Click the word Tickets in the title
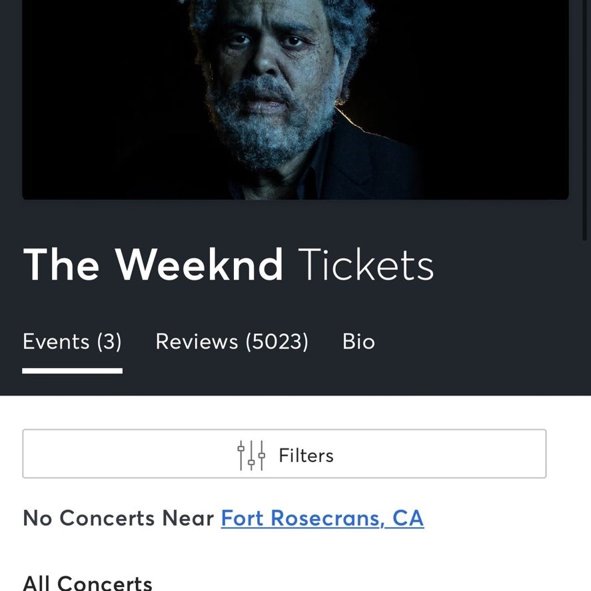Screen dimensions: 591x591 tap(366, 265)
